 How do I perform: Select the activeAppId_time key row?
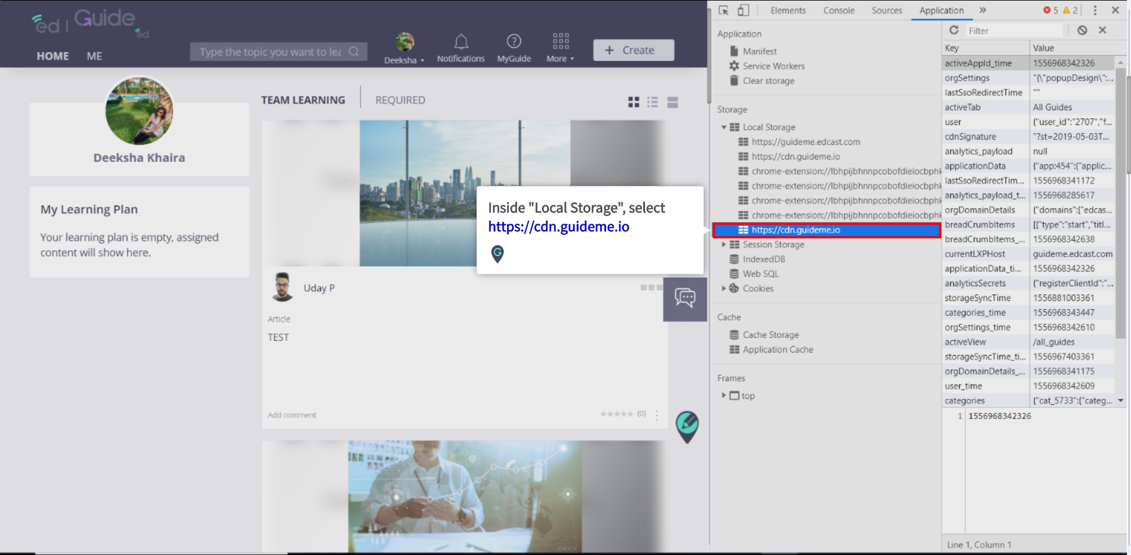point(1028,63)
